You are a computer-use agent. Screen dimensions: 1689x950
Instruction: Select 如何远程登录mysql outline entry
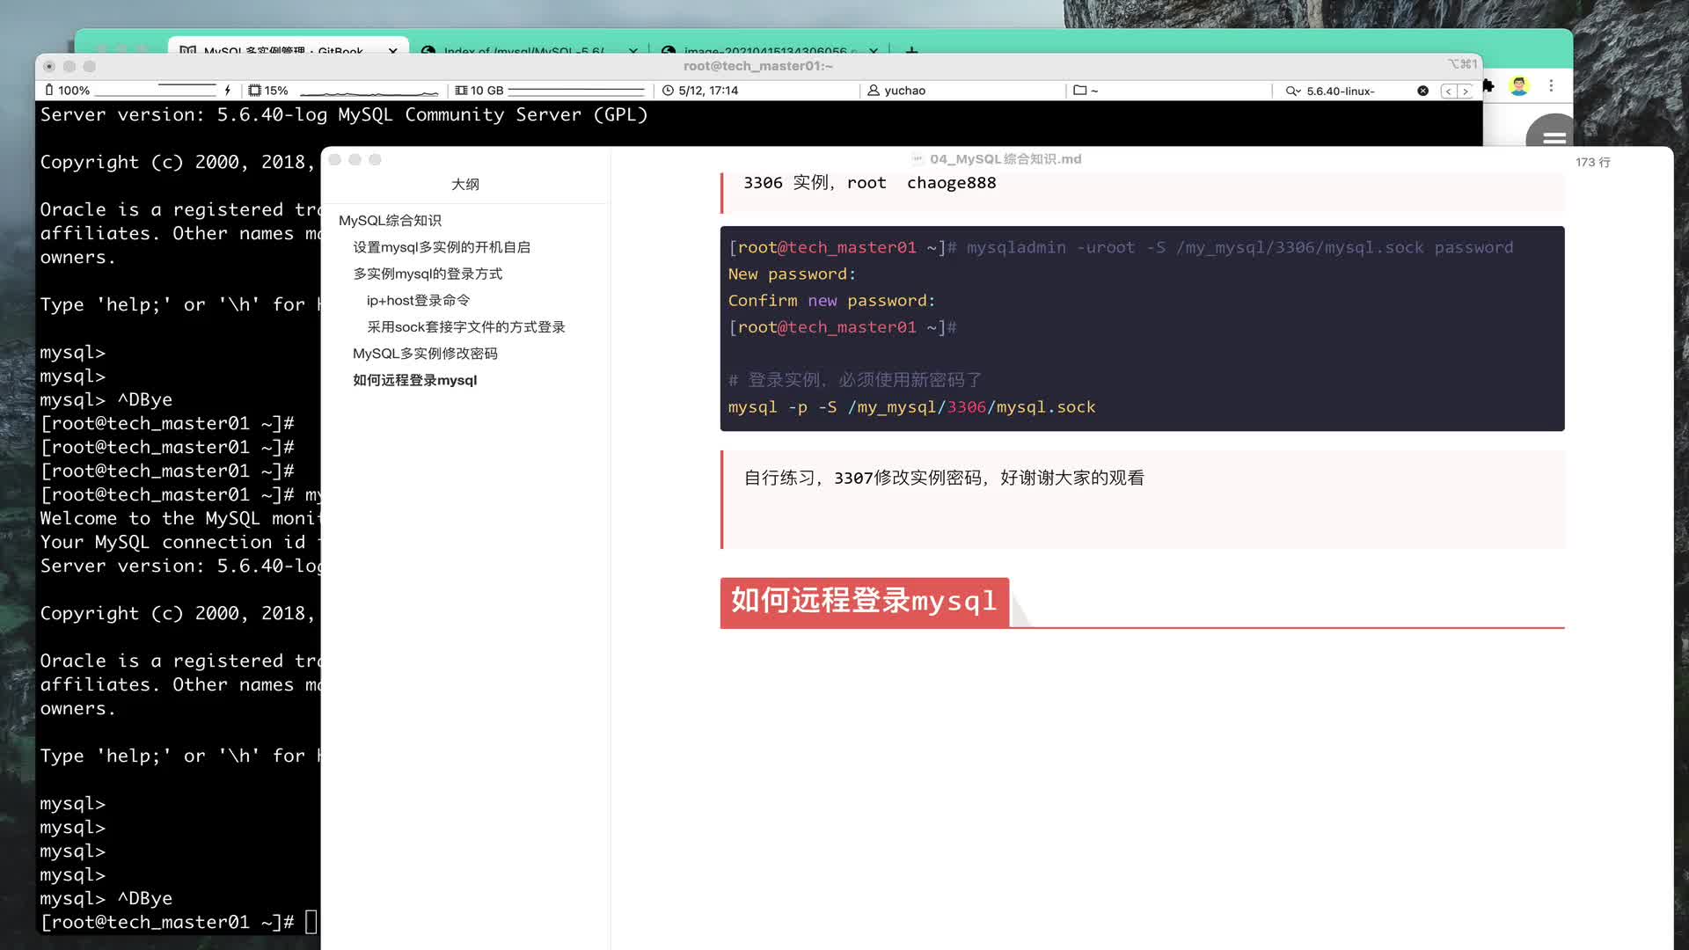[414, 380]
